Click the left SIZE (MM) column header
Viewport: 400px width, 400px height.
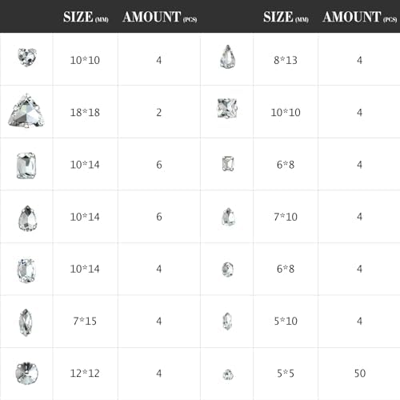coord(86,17)
